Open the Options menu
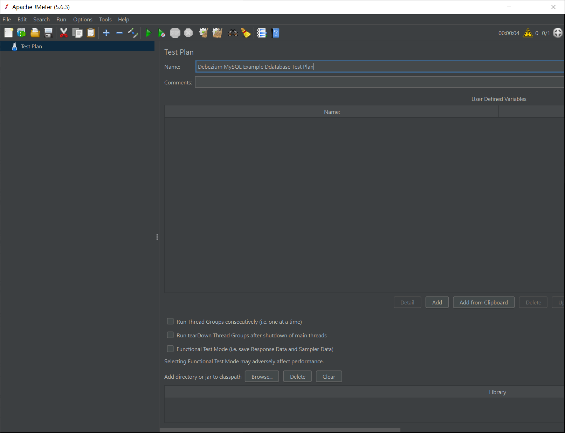Viewport: 565px width, 433px height. pyautogui.click(x=83, y=20)
